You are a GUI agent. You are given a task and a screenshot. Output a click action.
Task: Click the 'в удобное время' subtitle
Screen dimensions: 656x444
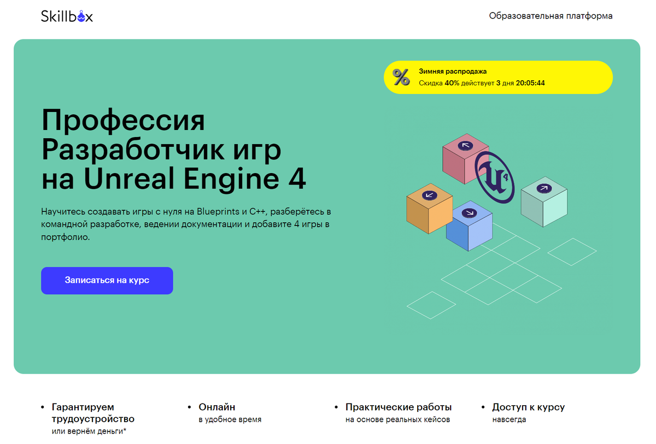click(230, 420)
